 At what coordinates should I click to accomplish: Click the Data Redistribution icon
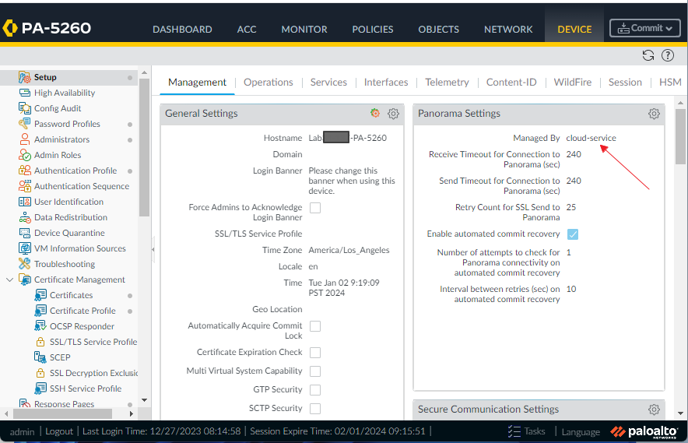[x=25, y=217]
